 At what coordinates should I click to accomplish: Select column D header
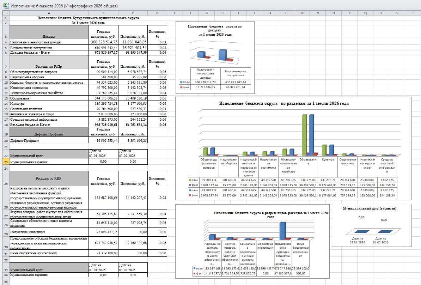[157, 13]
